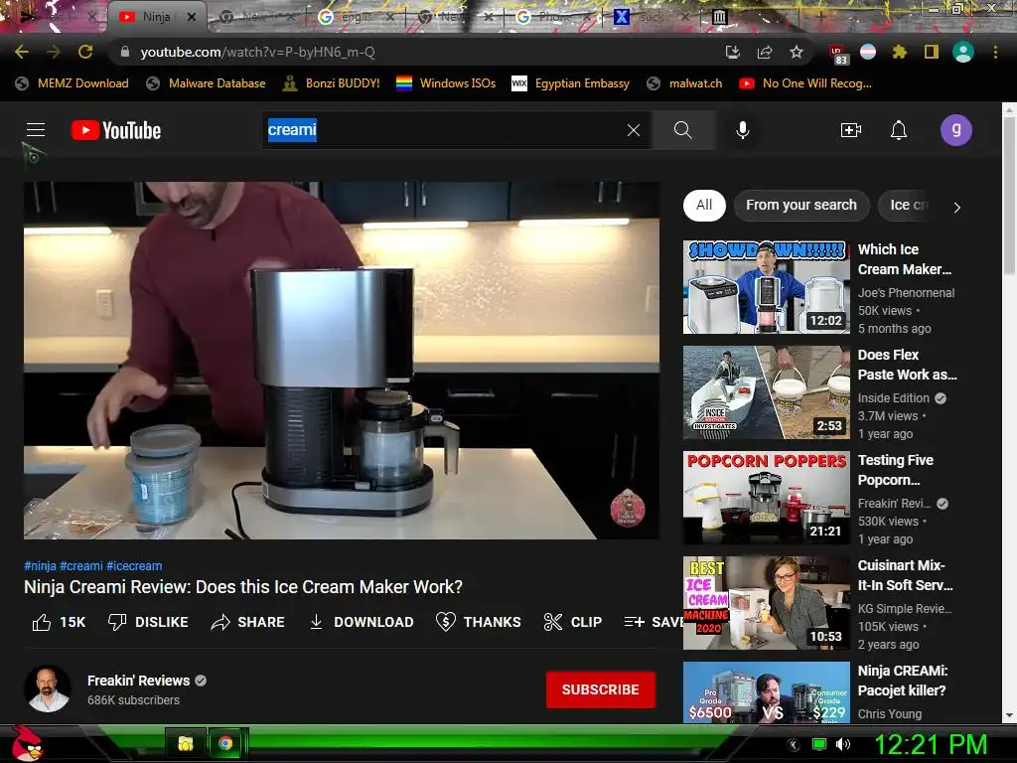This screenshot has height=763, width=1017.
Task: Open 'Ninja CREAMi: Pacojet killer?' thumbnail
Action: pyautogui.click(x=766, y=692)
